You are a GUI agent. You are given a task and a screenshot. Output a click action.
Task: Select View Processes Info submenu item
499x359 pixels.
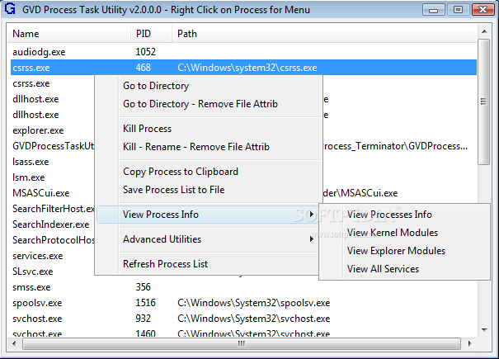point(389,215)
